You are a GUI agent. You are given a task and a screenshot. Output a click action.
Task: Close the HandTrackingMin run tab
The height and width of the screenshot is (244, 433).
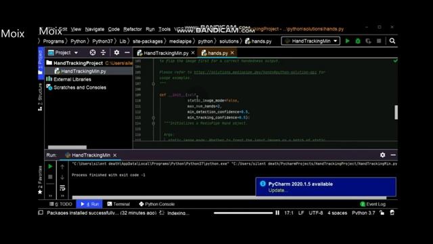[x=115, y=155]
